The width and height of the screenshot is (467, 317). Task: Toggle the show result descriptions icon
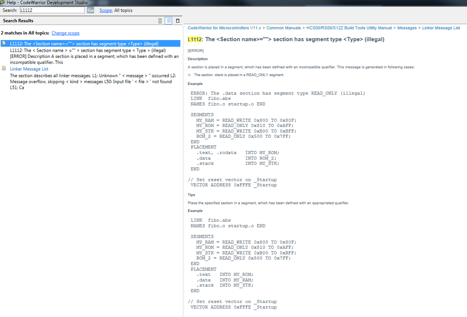(169, 21)
